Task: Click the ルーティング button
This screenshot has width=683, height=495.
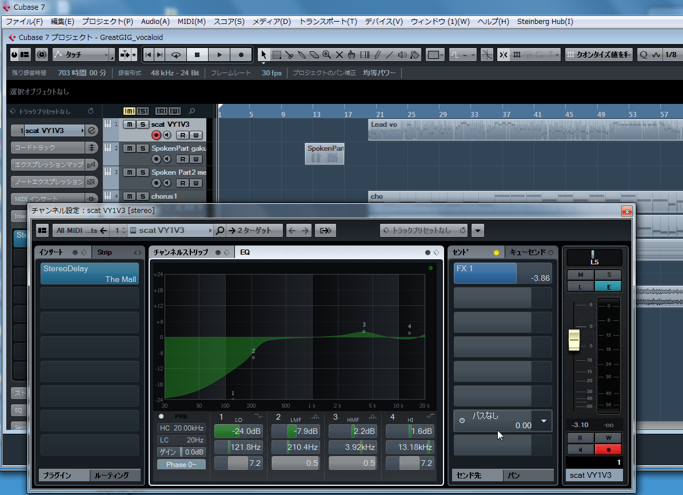Action: click(x=115, y=476)
